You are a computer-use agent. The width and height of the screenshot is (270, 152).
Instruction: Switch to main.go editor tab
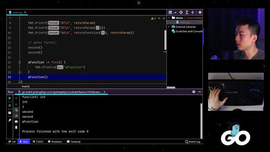click(x=18, y=12)
